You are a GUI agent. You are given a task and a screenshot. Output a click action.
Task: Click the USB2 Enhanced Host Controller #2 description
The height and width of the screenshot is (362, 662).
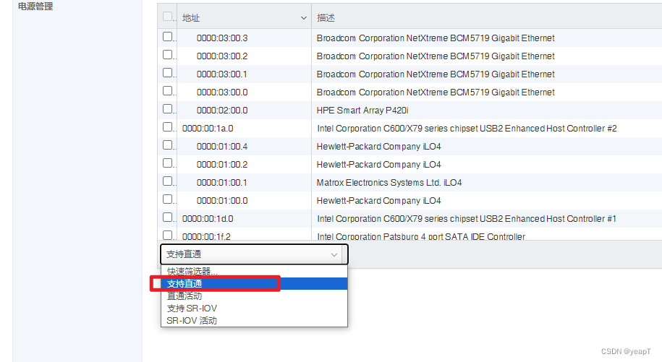[467, 128]
